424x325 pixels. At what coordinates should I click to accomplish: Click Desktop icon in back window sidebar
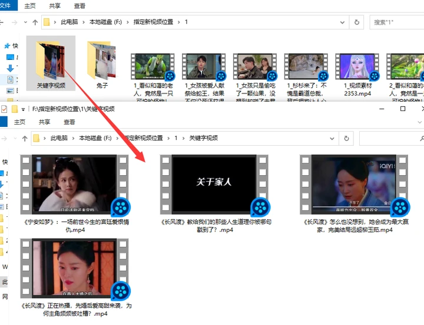pos(10,57)
